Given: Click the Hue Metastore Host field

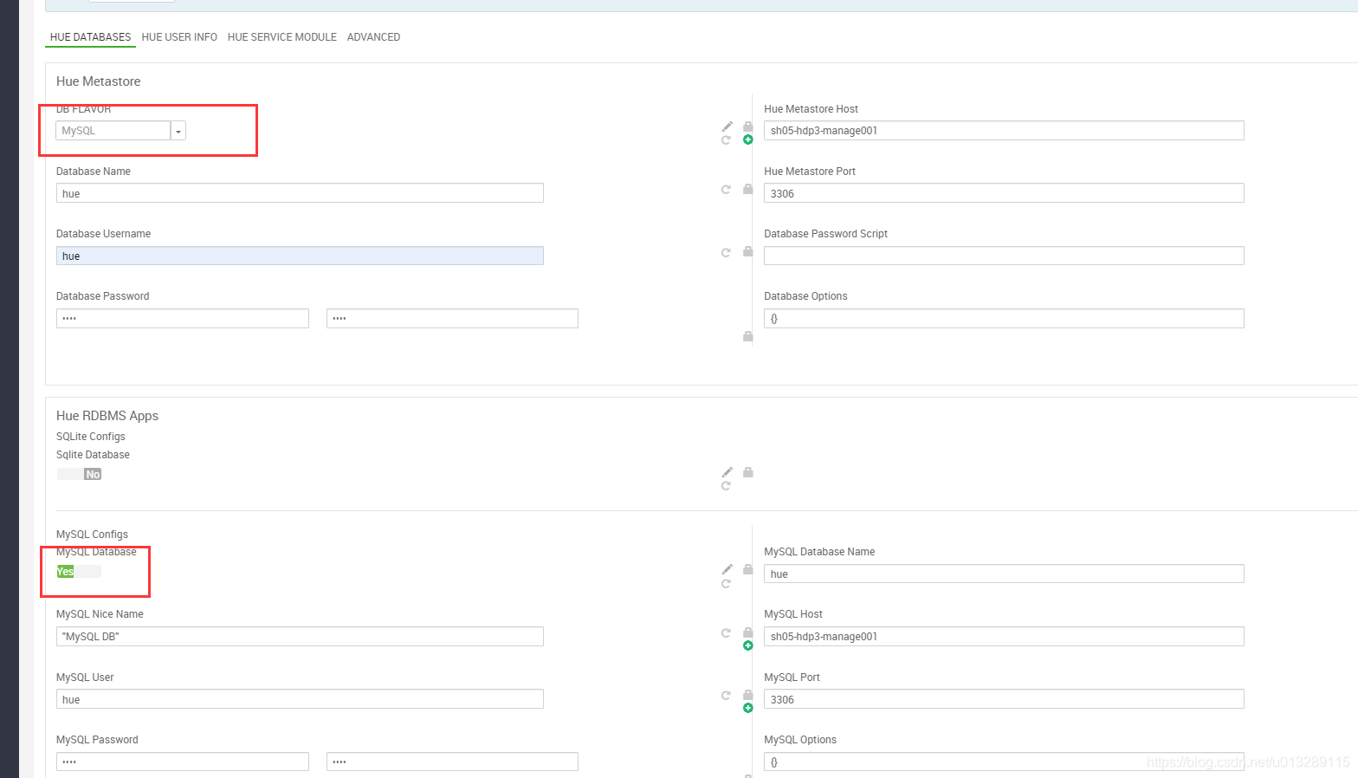Looking at the screenshot, I should (x=1004, y=130).
